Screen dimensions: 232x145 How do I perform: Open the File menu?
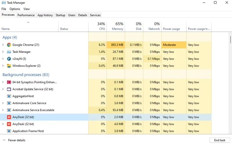coord(4,9)
